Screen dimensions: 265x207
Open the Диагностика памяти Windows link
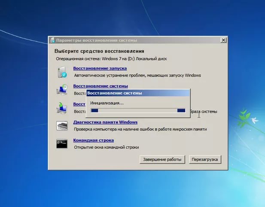click(105, 122)
